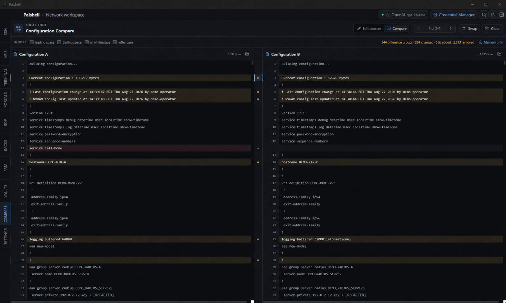
Task: Open folder icon for Configuration A
Action: pos(247,54)
